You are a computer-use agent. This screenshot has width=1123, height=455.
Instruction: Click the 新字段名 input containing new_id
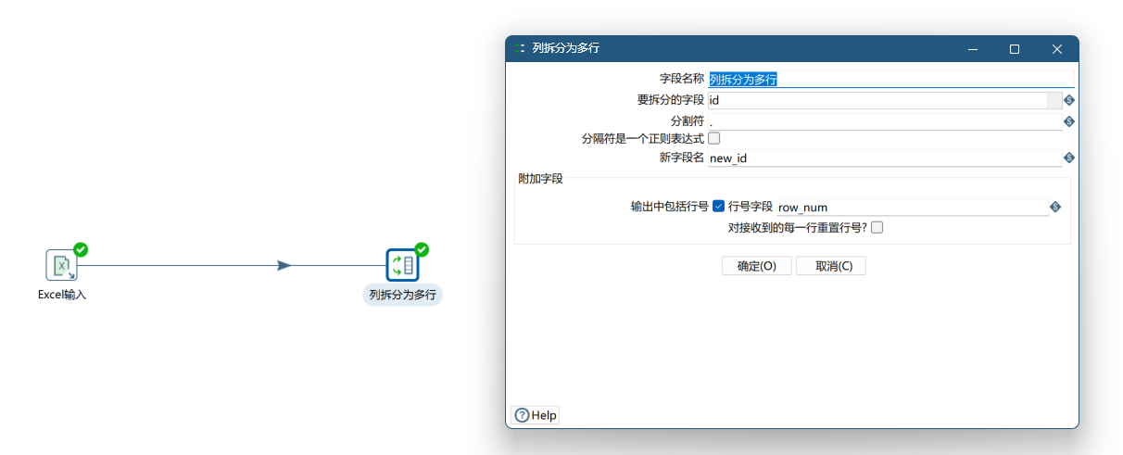click(885, 158)
